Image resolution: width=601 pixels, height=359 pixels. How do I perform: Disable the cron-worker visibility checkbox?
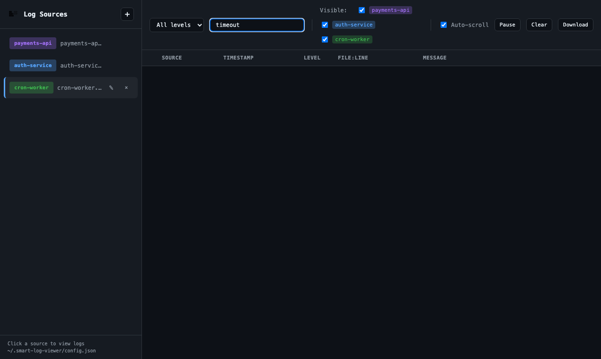[325, 39]
